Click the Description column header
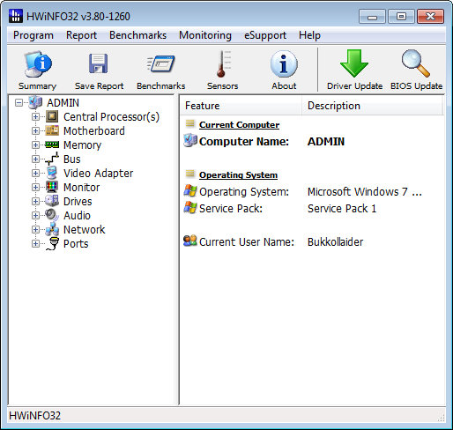 [x=372, y=106]
